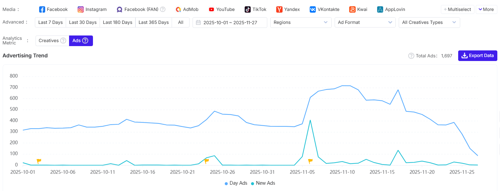Viewport: 500px width, 191px height.
Task: Enable Multiselect for media
Action: 458,9
